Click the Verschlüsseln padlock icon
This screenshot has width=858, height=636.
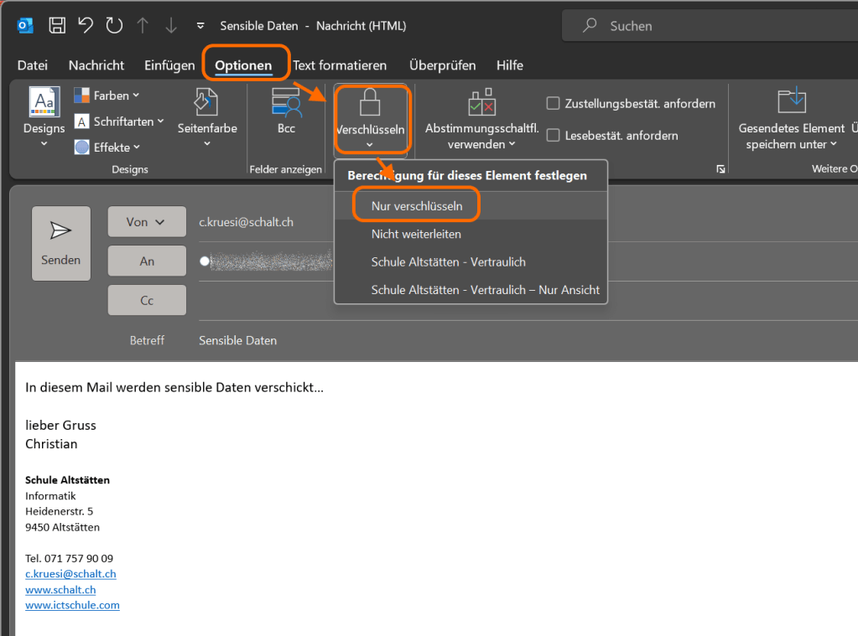pyautogui.click(x=370, y=102)
